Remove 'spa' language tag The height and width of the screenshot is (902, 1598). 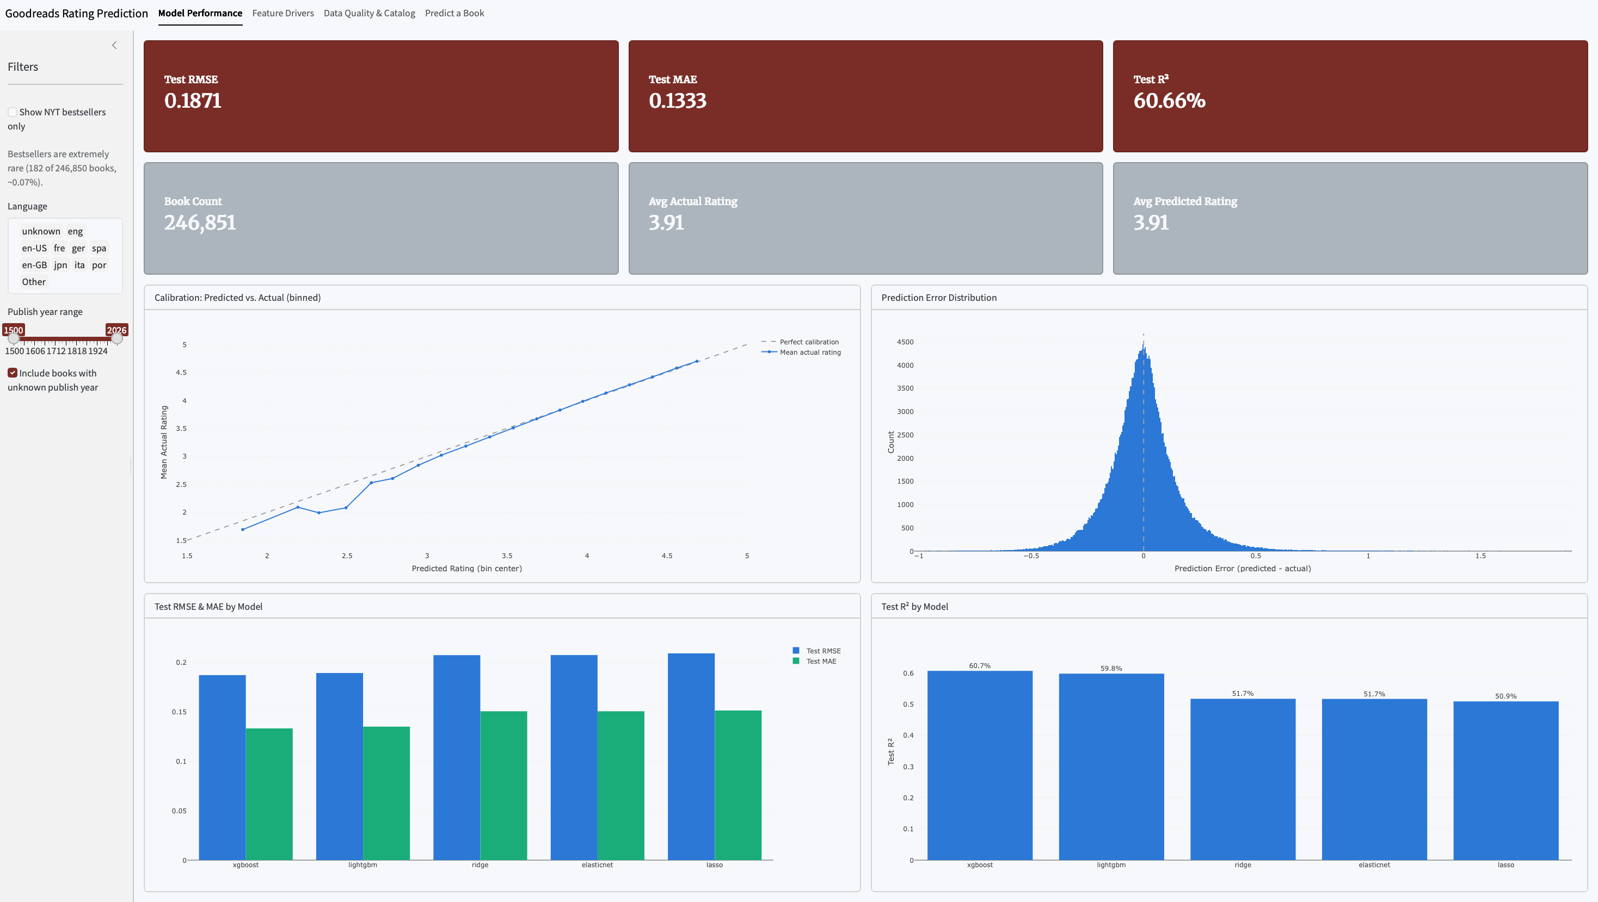click(x=99, y=248)
